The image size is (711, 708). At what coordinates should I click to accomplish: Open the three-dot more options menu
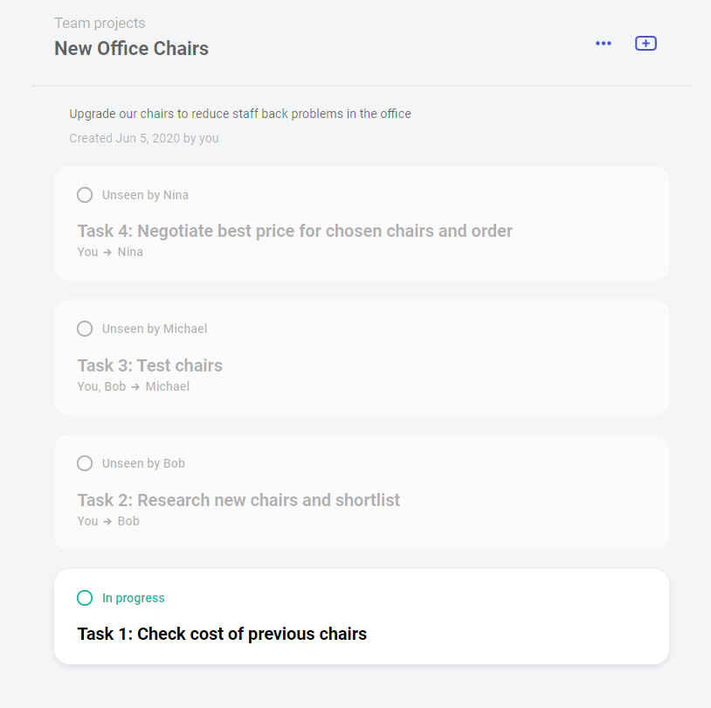(x=604, y=44)
